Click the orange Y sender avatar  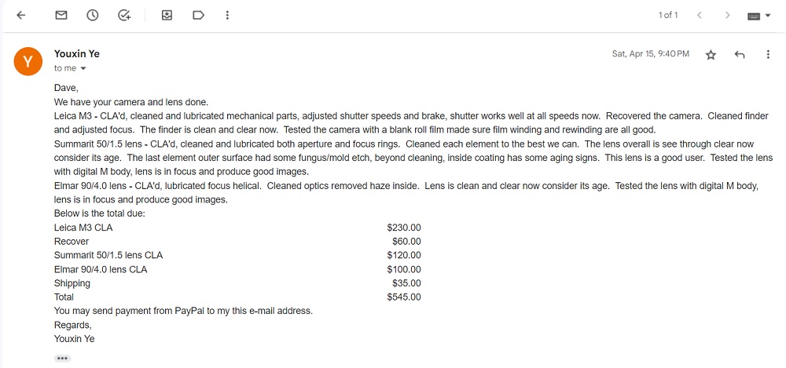click(28, 60)
